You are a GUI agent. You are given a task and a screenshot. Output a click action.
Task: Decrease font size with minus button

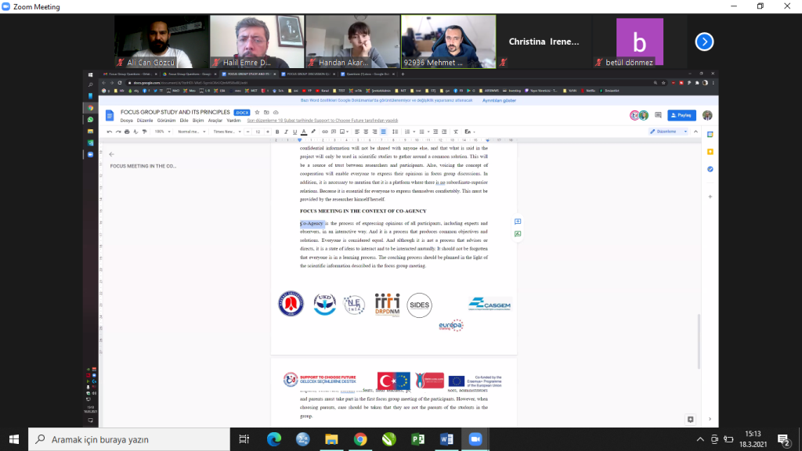coord(248,132)
